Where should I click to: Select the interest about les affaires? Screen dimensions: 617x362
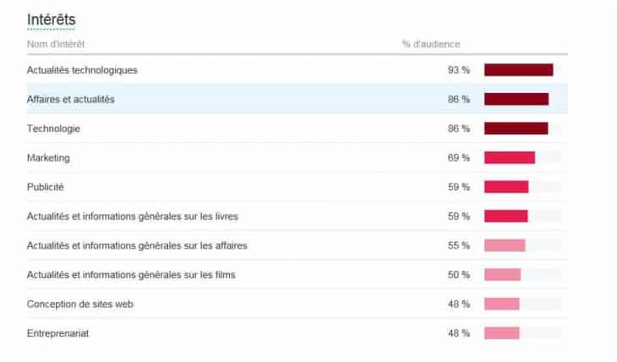pos(137,245)
